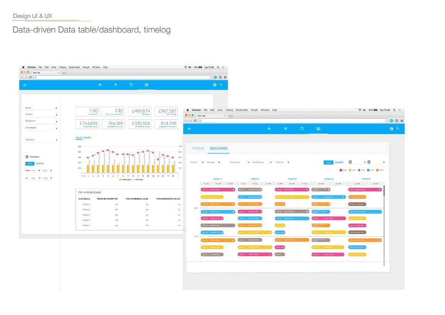Image resolution: width=445 pixels, height=315 pixels.
Task: Click the home icon in the front window
Action: [269, 129]
